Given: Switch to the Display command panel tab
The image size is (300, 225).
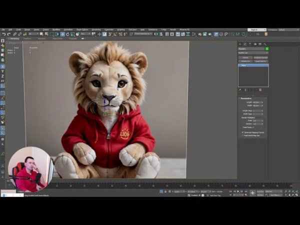Looking at the screenshot, I should tap(260, 44).
